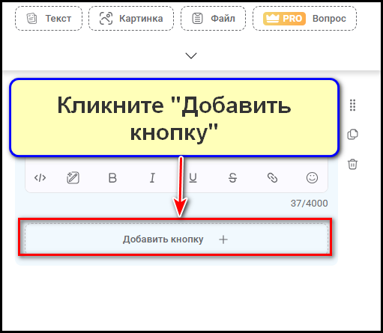Delete the block with trash icon
Screen dimensions: 383x333
tap(352, 164)
